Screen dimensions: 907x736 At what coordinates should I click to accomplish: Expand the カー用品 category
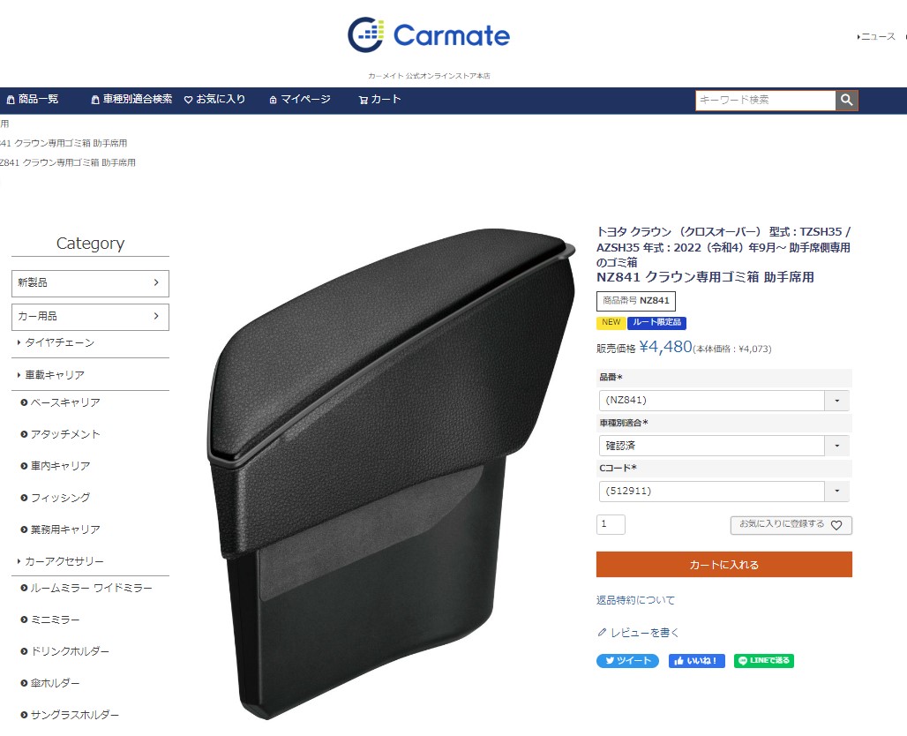pyautogui.click(x=90, y=317)
